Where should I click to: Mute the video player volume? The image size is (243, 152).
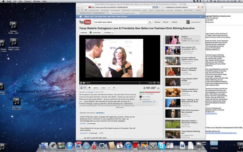(x=154, y=83)
